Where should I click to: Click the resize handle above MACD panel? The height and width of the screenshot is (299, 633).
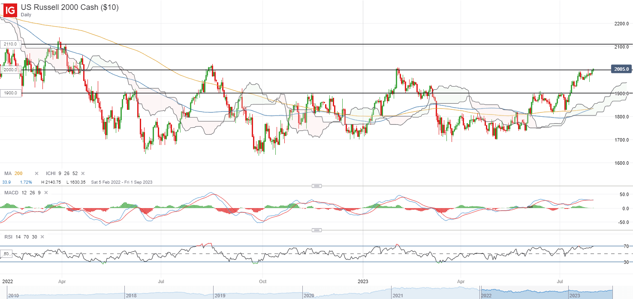click(x=316, y=186)
